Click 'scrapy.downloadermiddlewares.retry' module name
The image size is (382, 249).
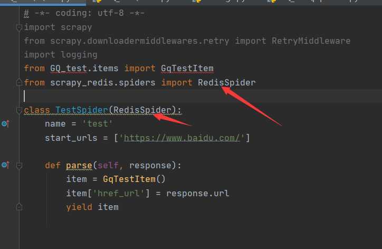tap(140, 41)
